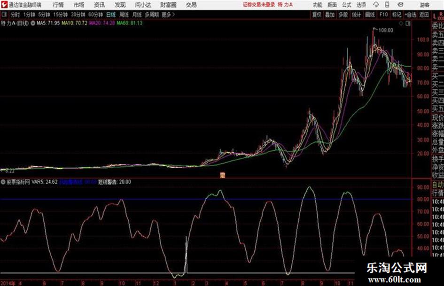Click the 统计 statistics toolbar button
This screenshot has height=286, width=444.
click(x=356, y=15)
